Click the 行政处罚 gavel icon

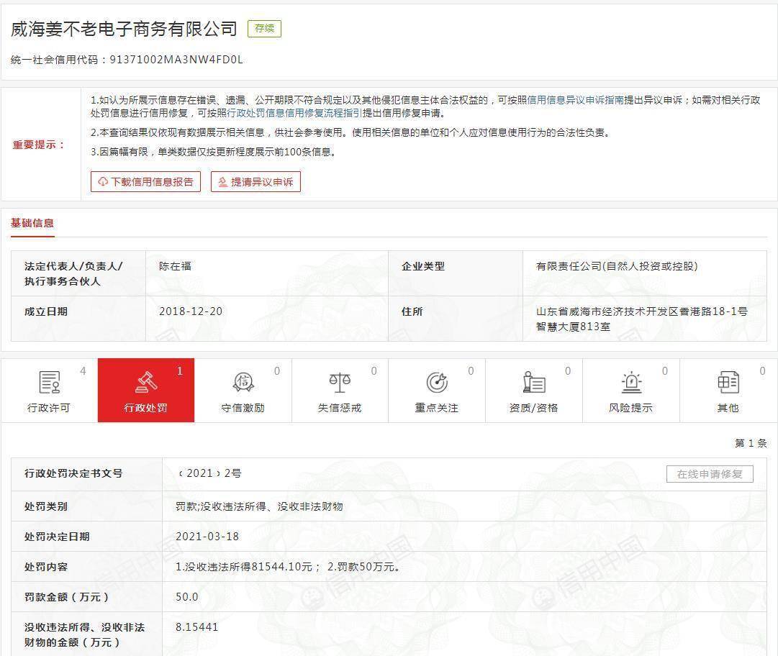click(x=146, y=382)
